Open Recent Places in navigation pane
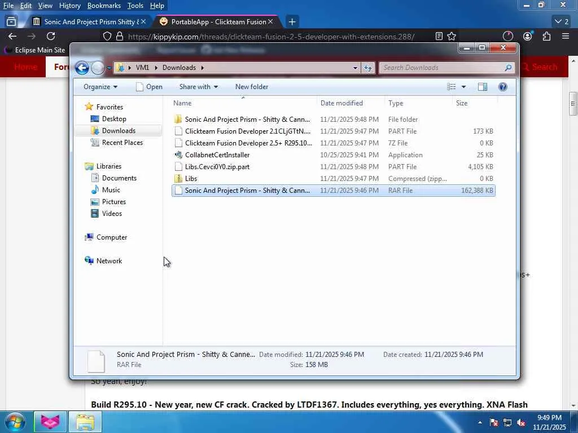 pyautogui.click(x=122, y=143)
